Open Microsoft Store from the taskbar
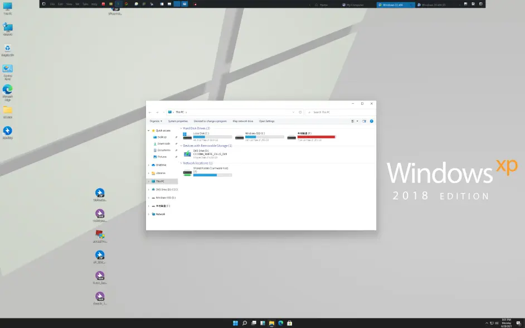 pos(290,323)
